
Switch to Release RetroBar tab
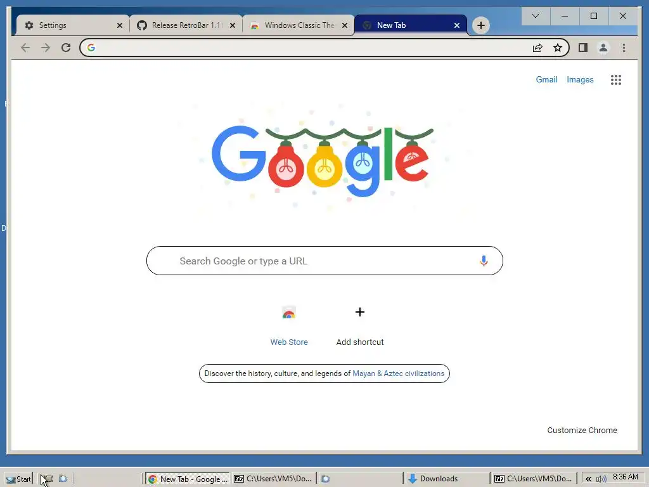pyautogui.click(x=186, y=25)
